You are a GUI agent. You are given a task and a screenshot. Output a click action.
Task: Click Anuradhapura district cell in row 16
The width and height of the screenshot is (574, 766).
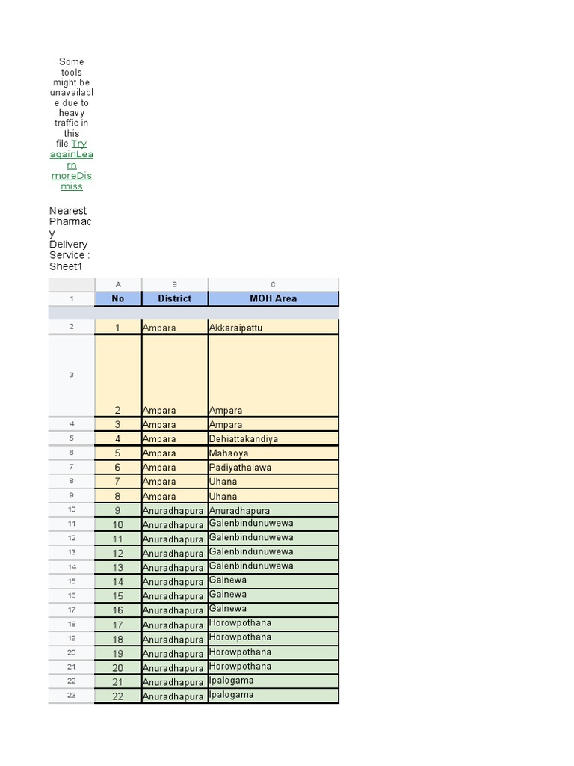coord(175,595)
